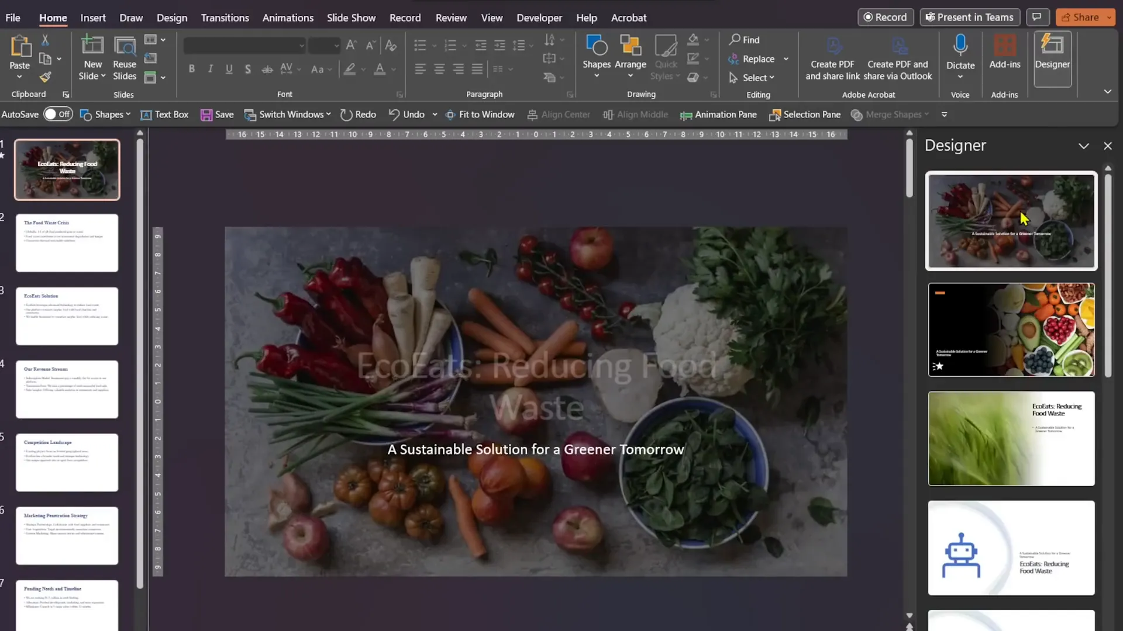Open the File menu

[13, 18]
